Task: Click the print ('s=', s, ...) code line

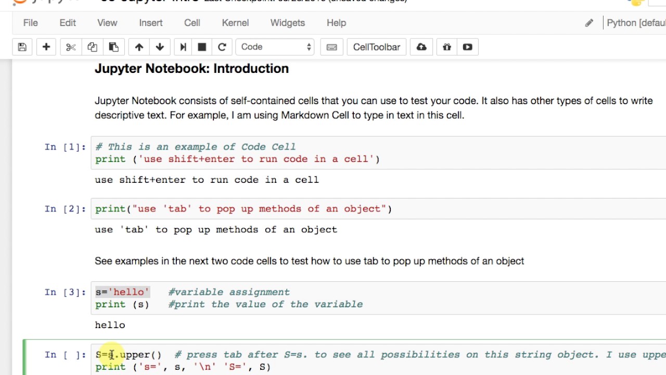Action: tap(183, 367)
